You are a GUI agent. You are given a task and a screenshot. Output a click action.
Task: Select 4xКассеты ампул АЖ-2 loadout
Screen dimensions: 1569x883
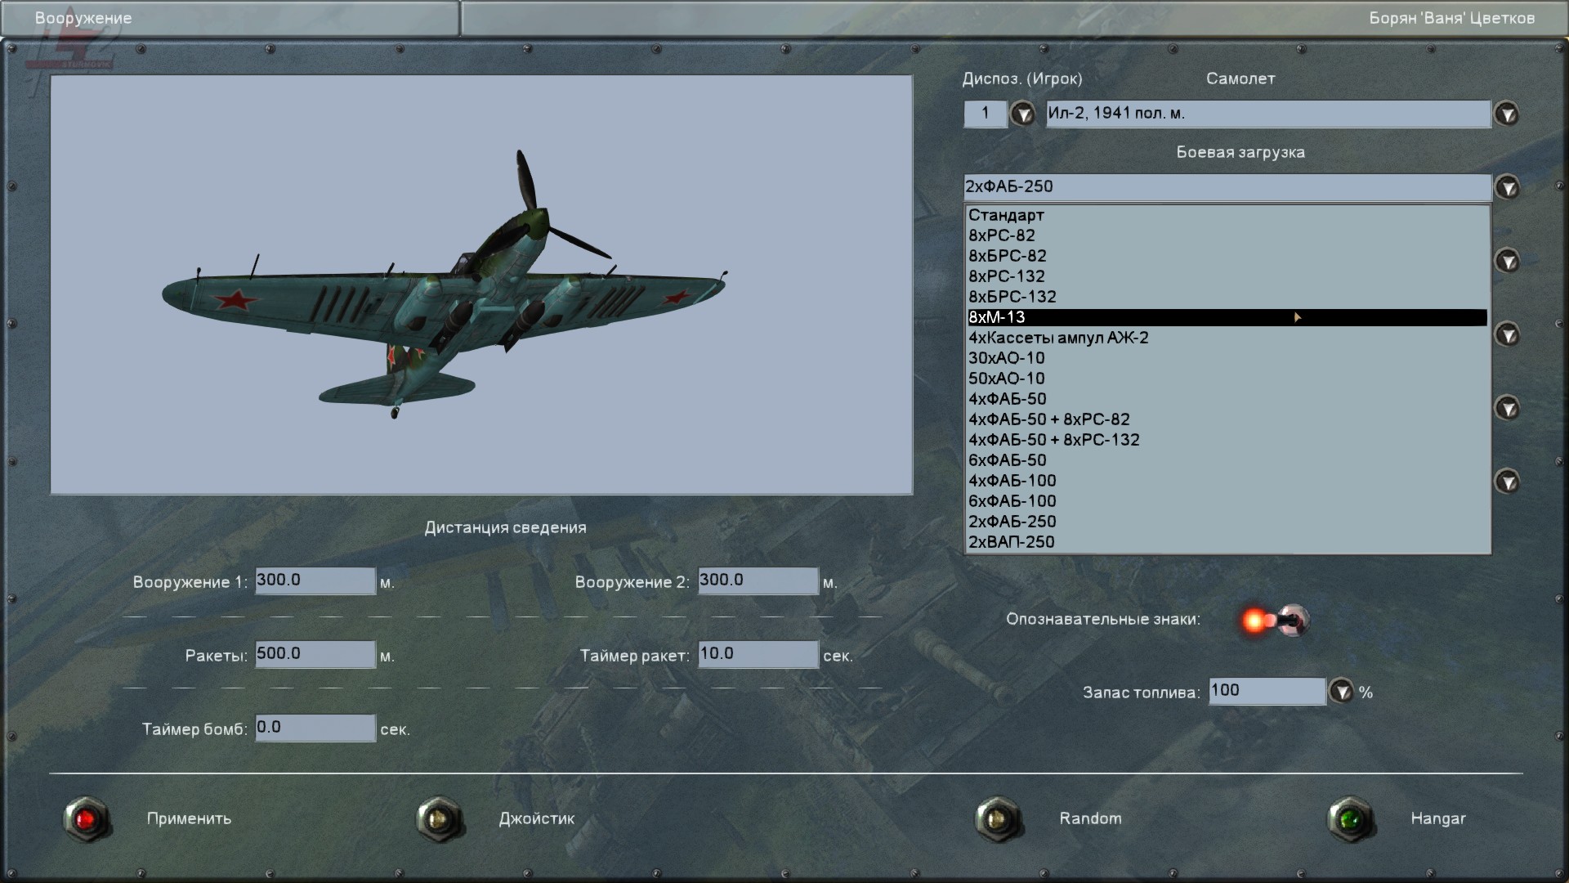pyautogui.click(x=1058, y=338)
